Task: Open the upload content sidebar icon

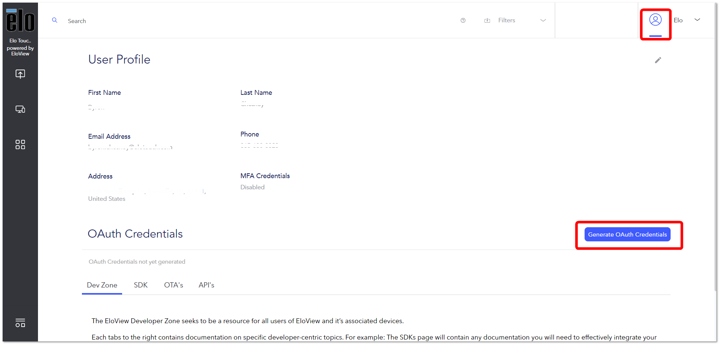Action: (x=20, y=74)
